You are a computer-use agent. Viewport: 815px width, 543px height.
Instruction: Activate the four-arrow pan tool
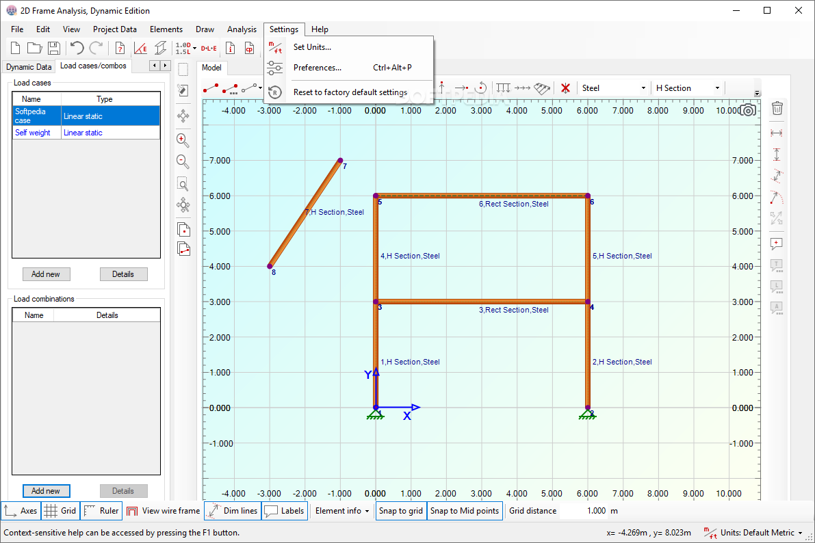coord(183,116)
